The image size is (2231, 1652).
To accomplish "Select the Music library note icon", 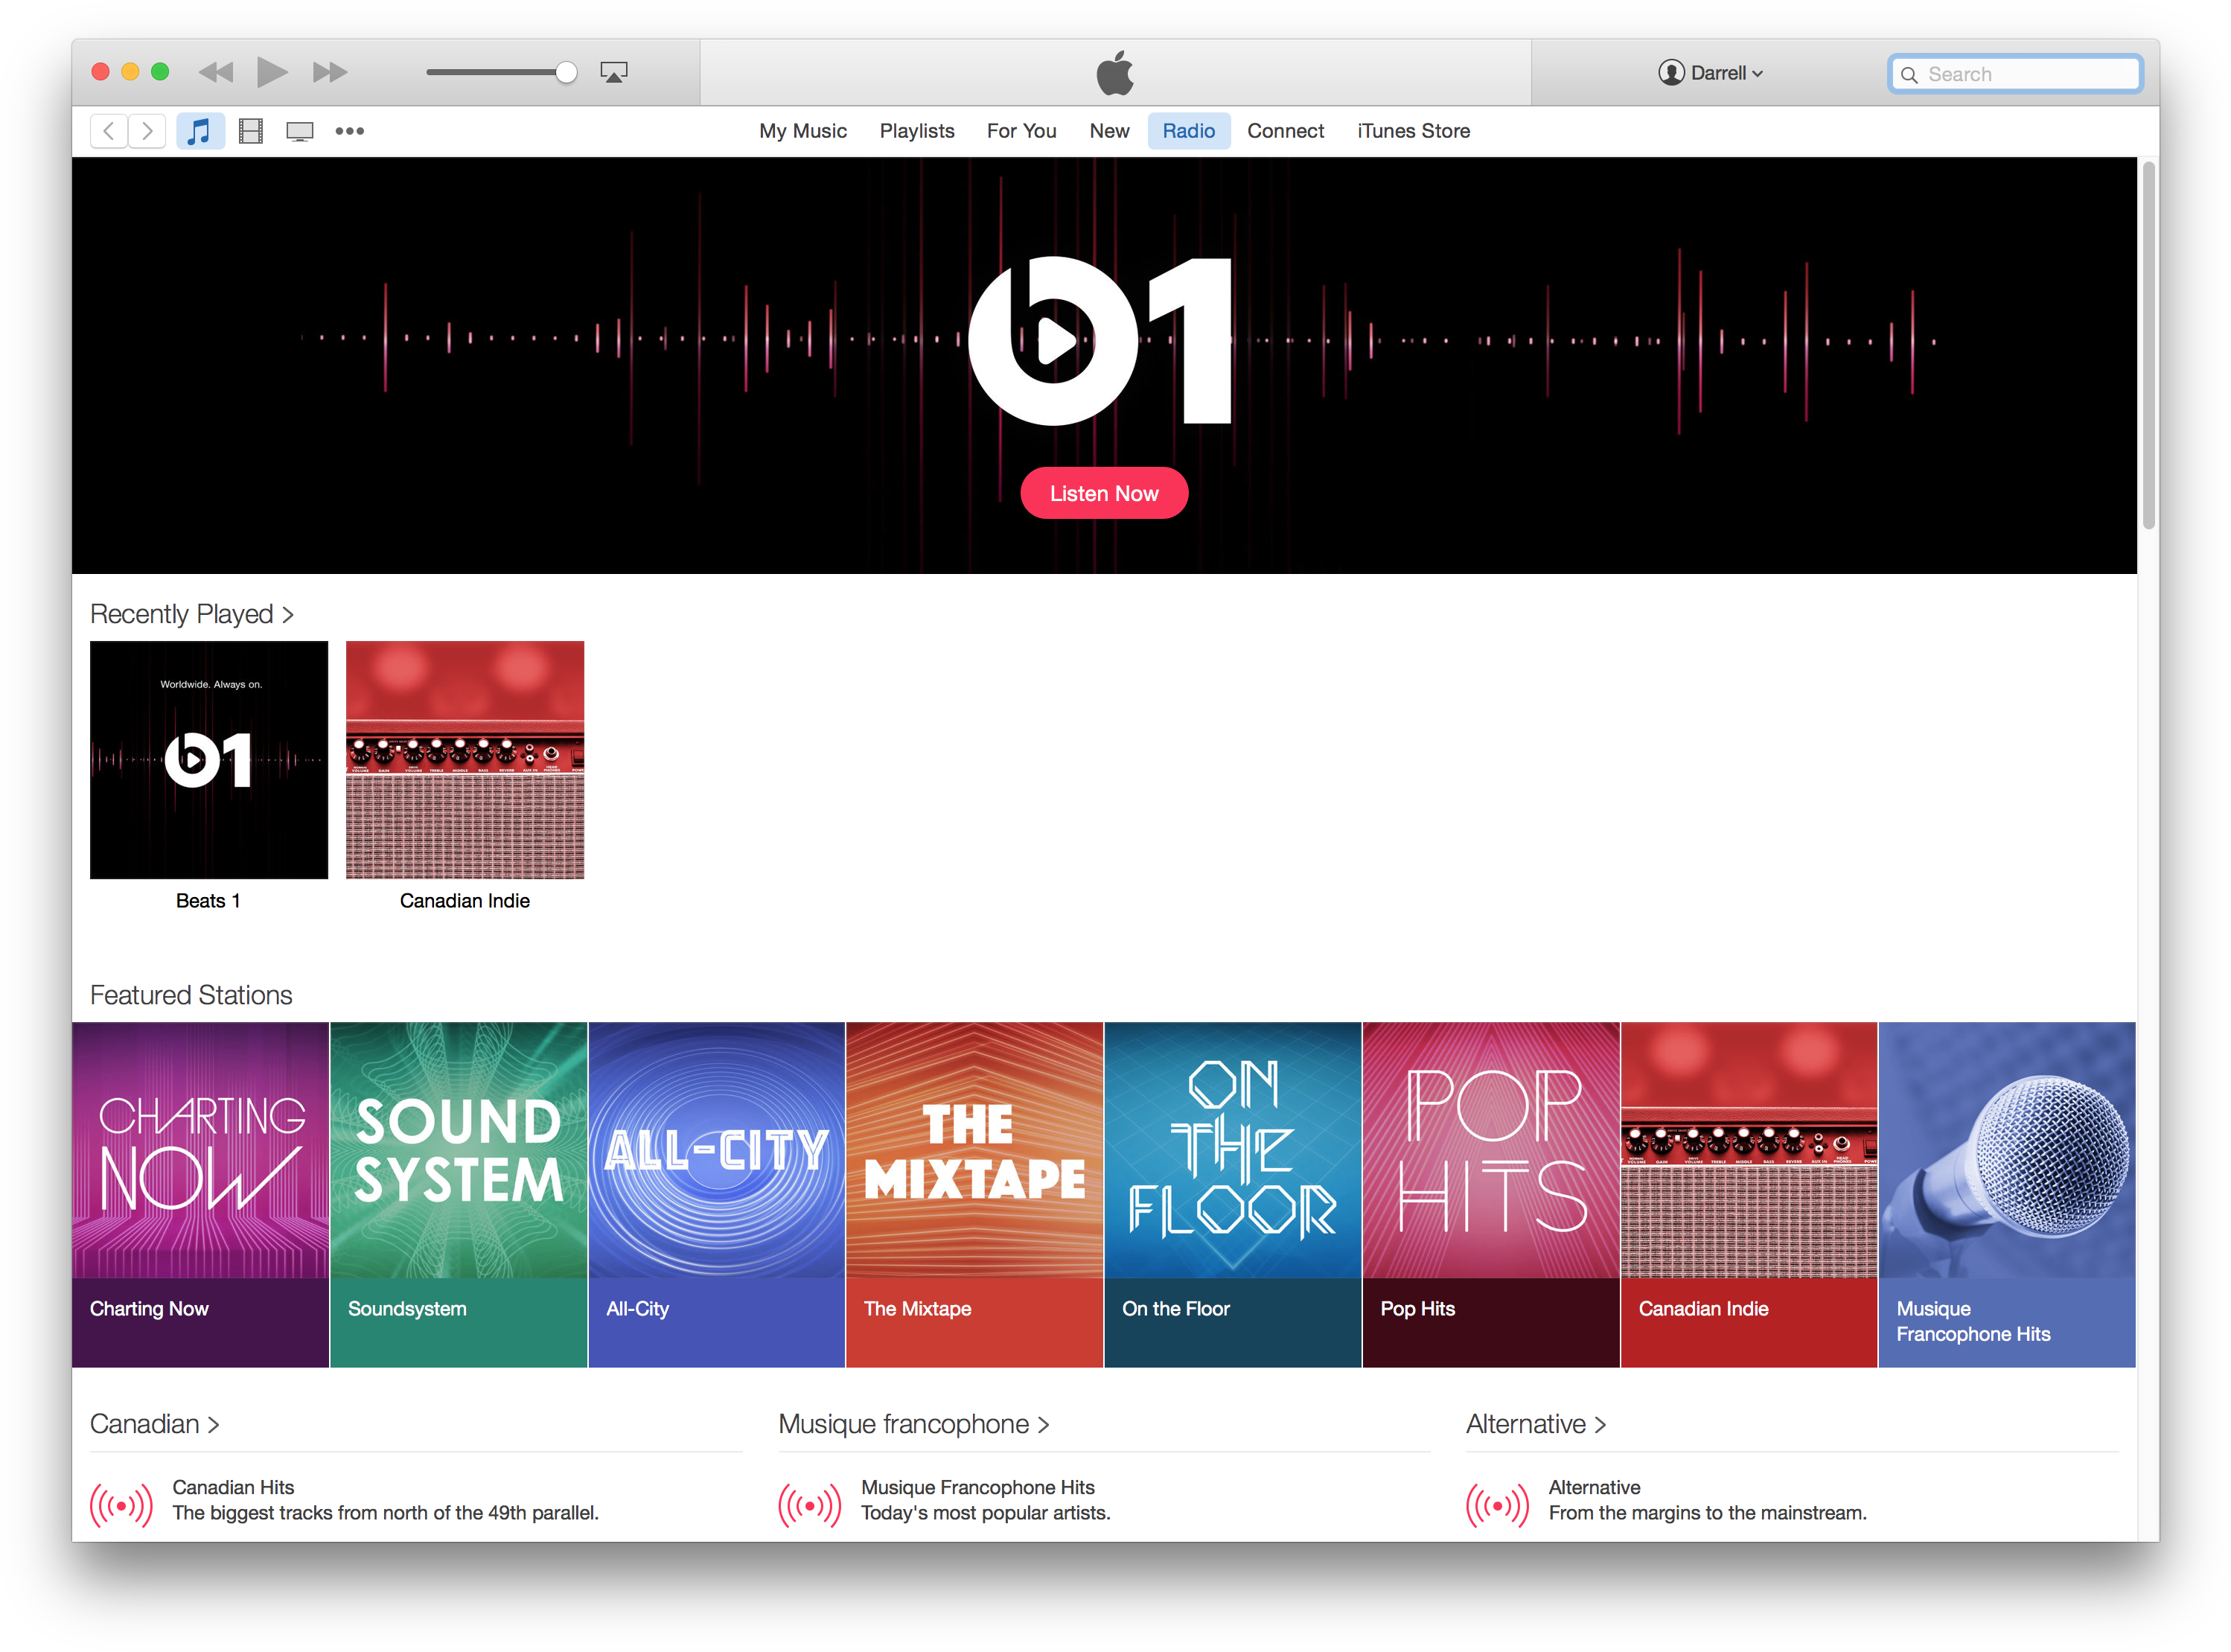I will (200, 131).
